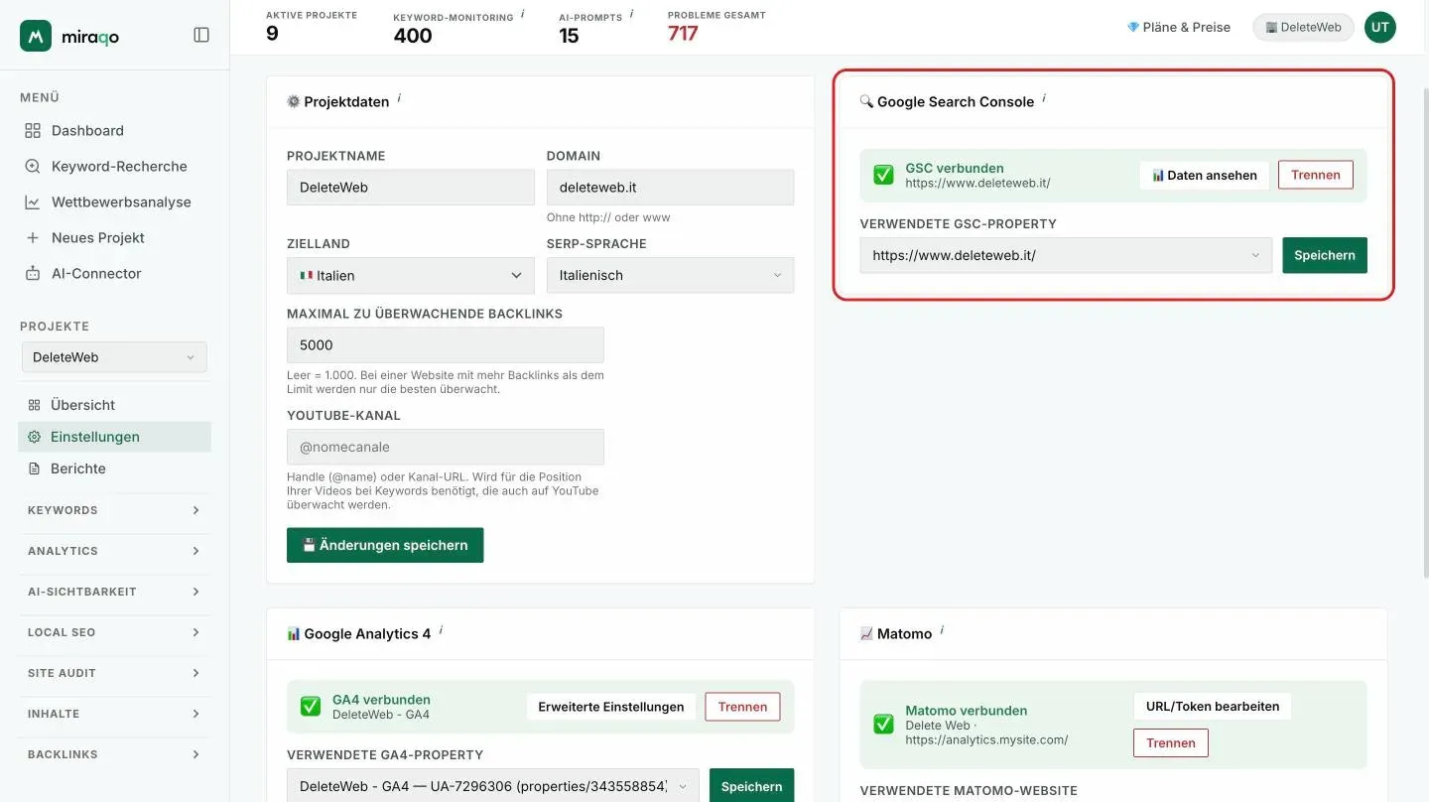This screenshot has width=1429, height=802.
Task: Click the miraqo logo icon
Action: point(36,36)
